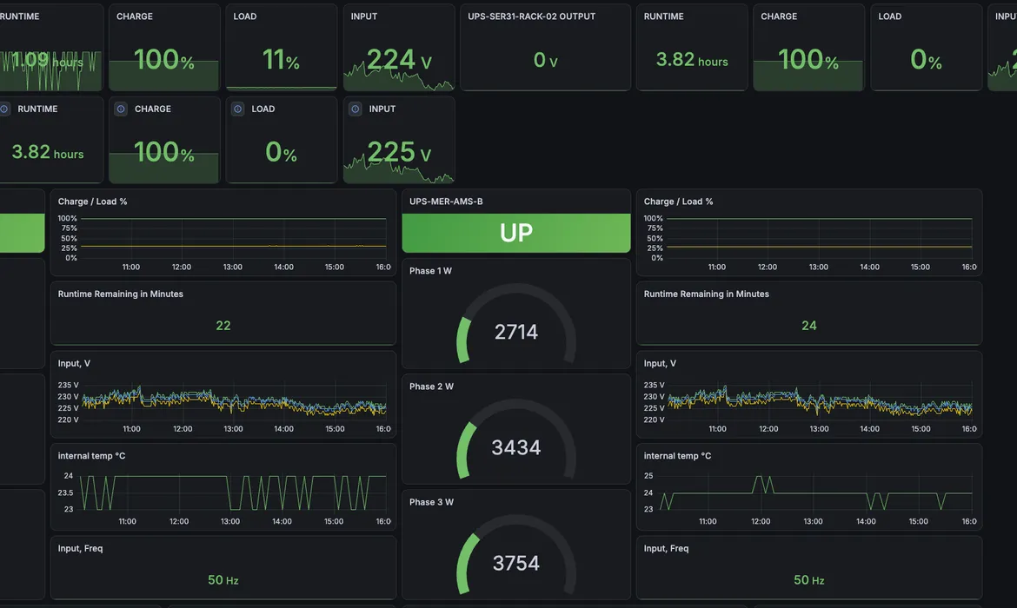Click the 3434 gauge reading
Viewport: 1017px width, 608px height.
tap(515, 447)
